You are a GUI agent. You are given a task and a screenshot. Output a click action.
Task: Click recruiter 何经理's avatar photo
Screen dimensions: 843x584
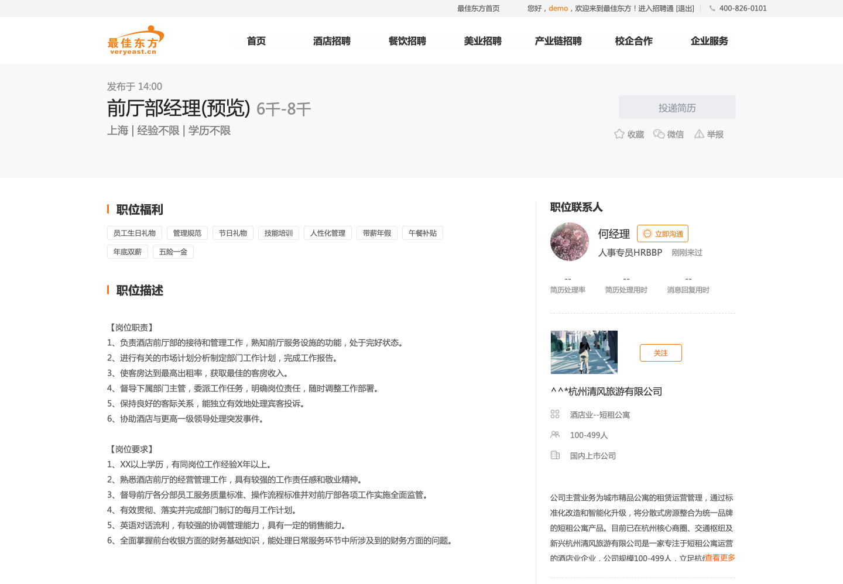[570, 242]
